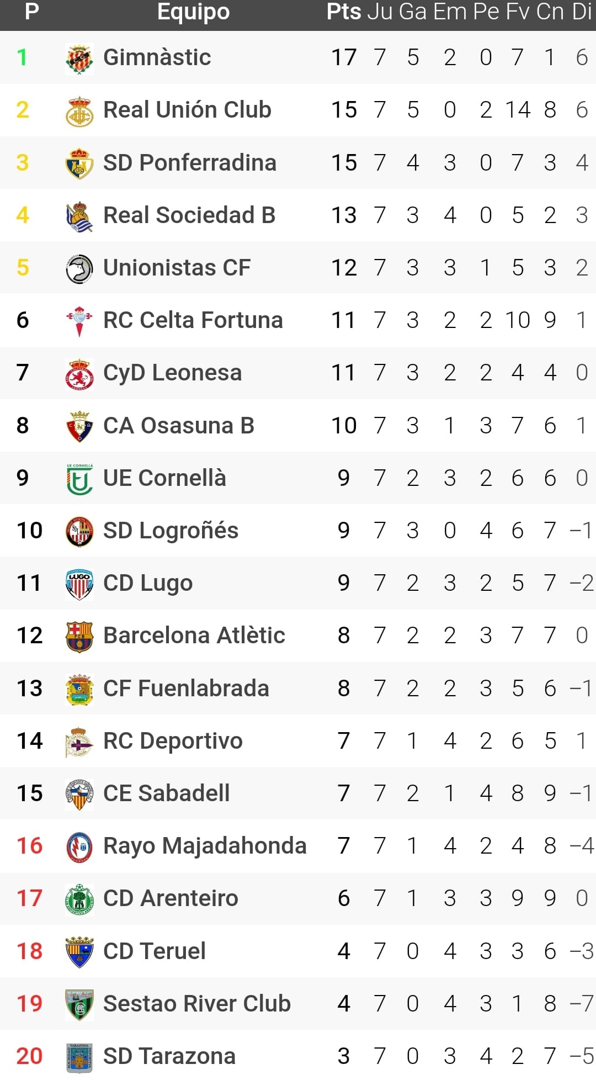Click the CD Arenteiro green crest
596x1080 pixels.
coord(79,899)
